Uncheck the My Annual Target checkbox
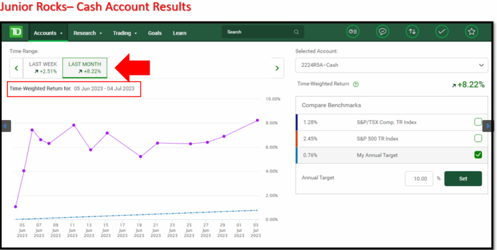The image size is (497, 250). tap(478, 155)
